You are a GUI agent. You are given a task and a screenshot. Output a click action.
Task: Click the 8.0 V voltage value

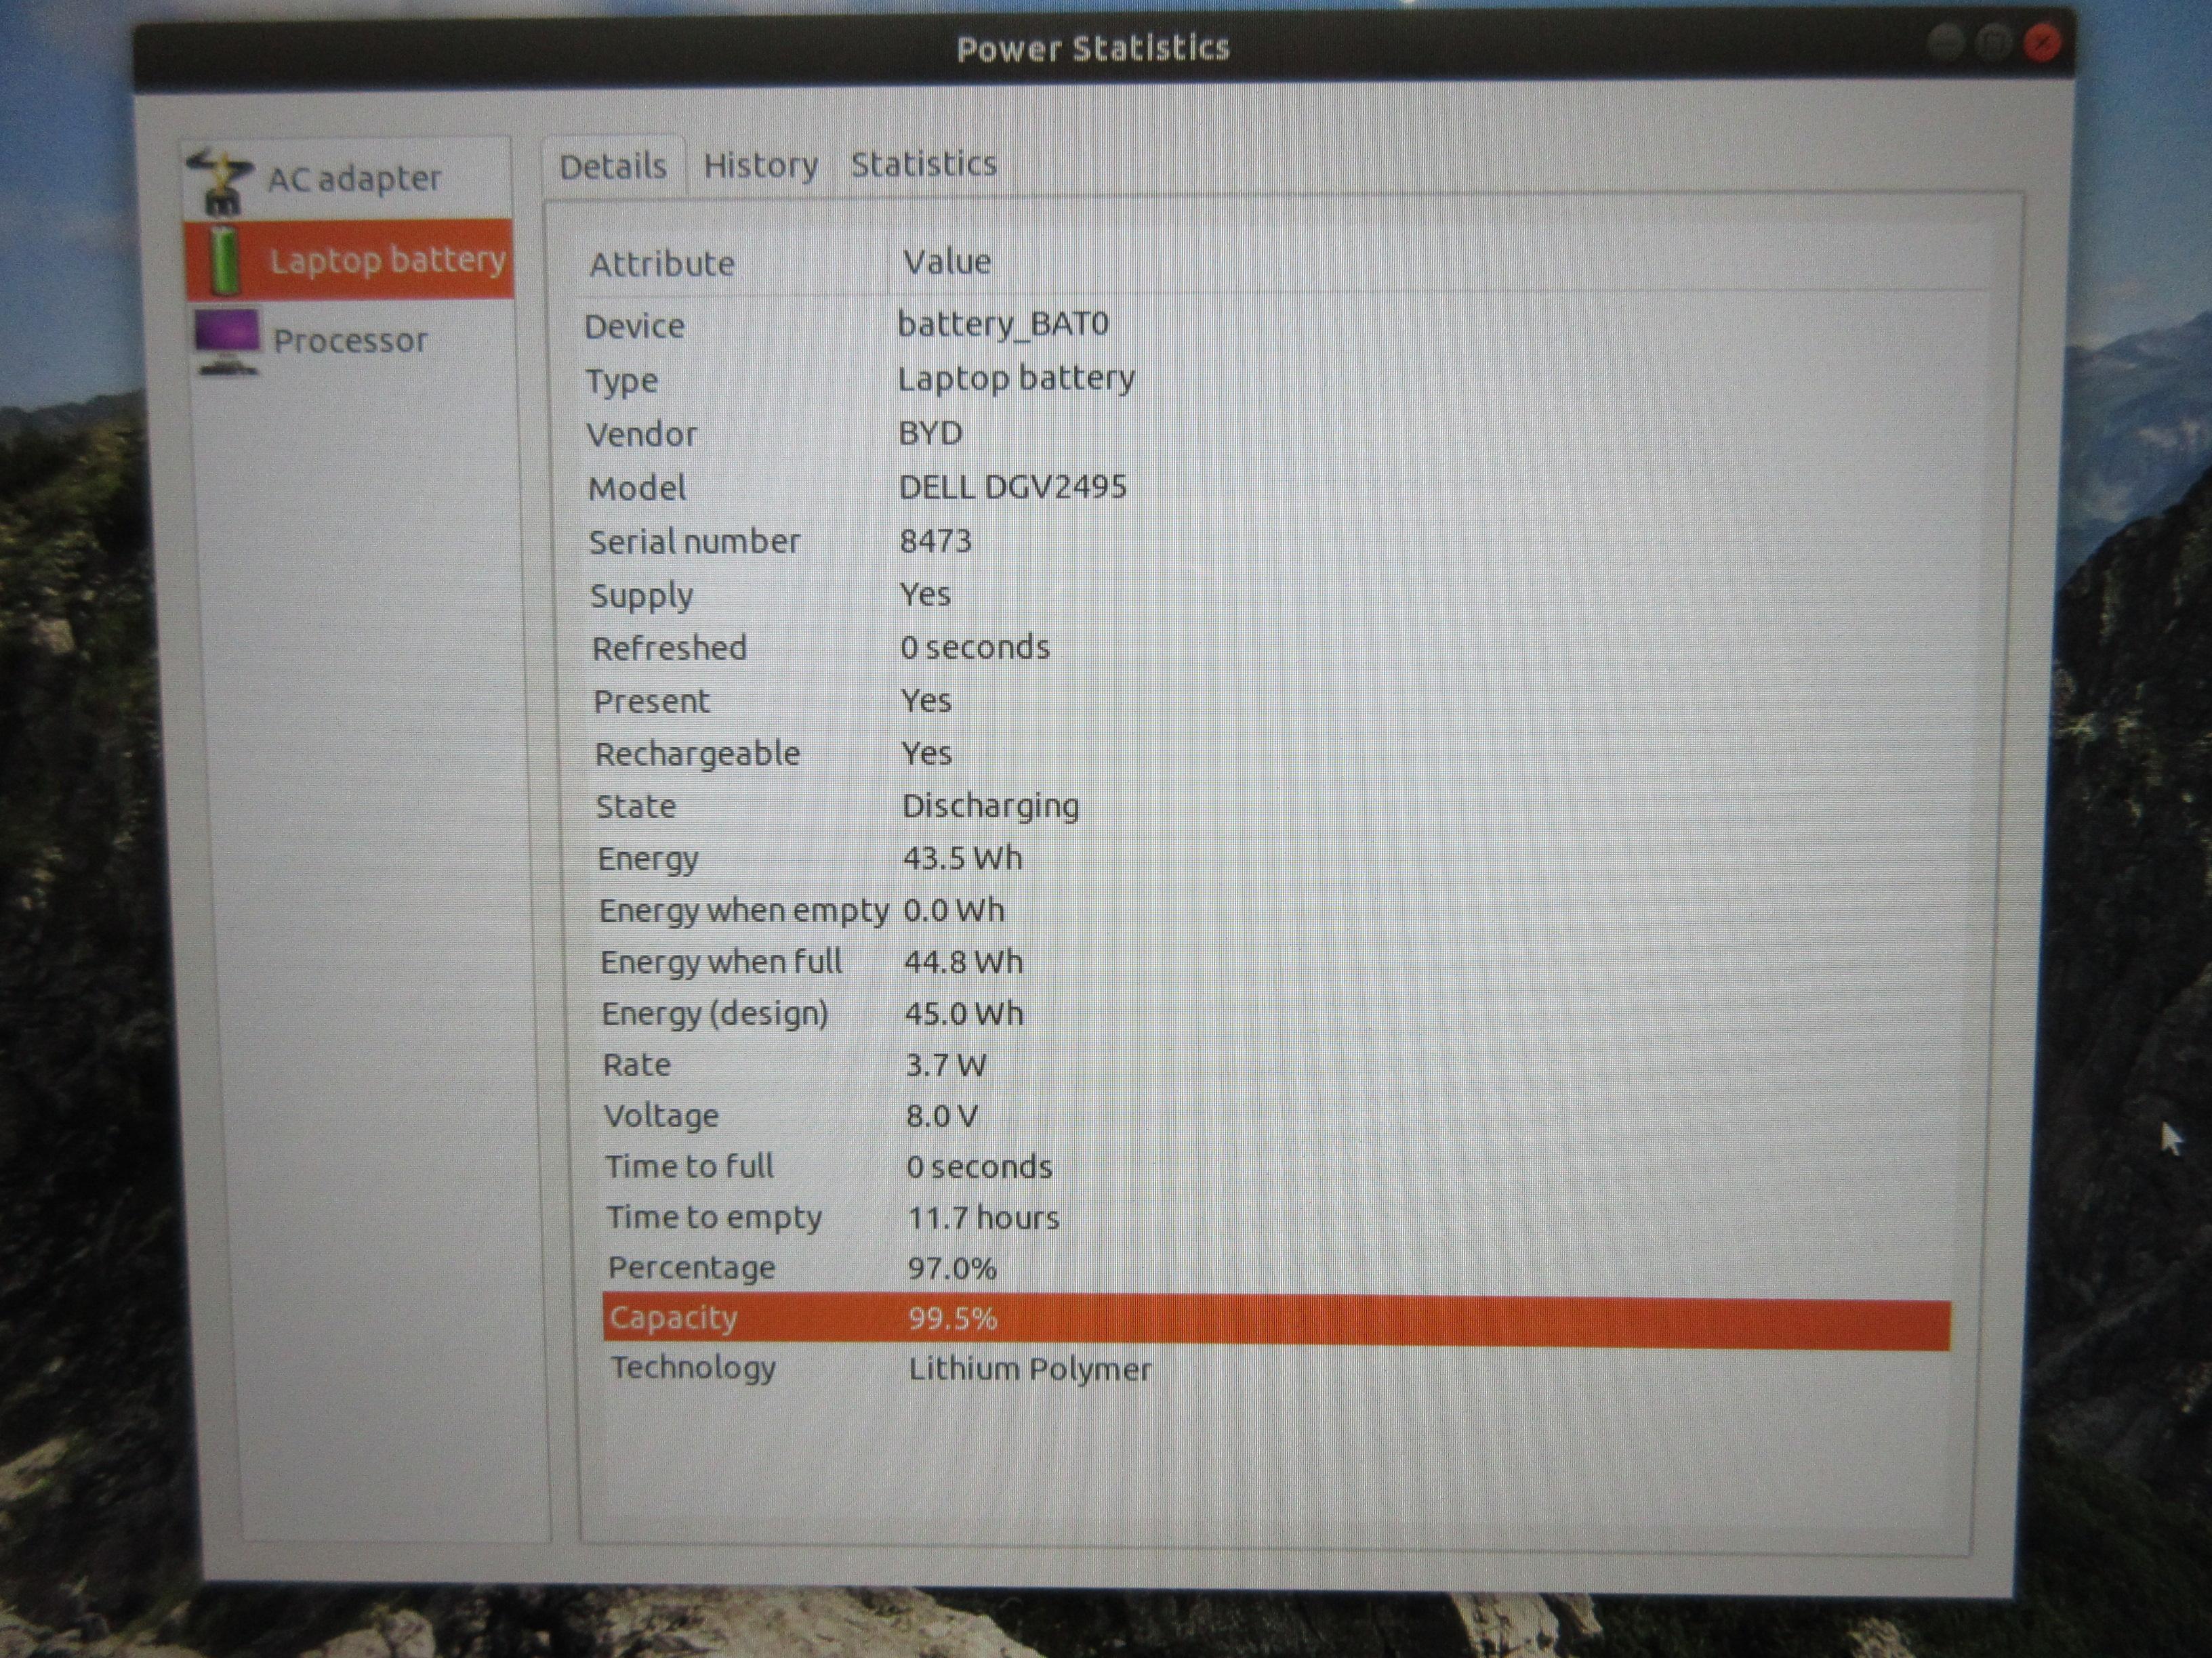941,1115
